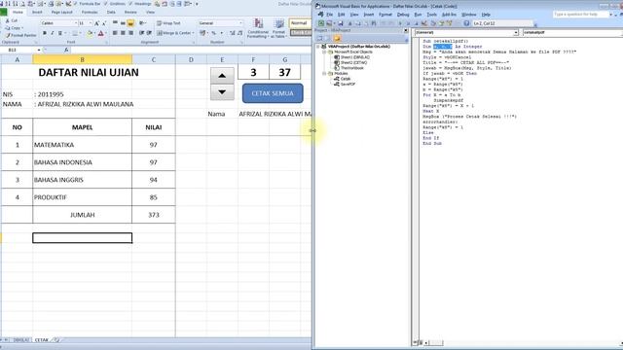Center cell text horizontally

[123, 33]
